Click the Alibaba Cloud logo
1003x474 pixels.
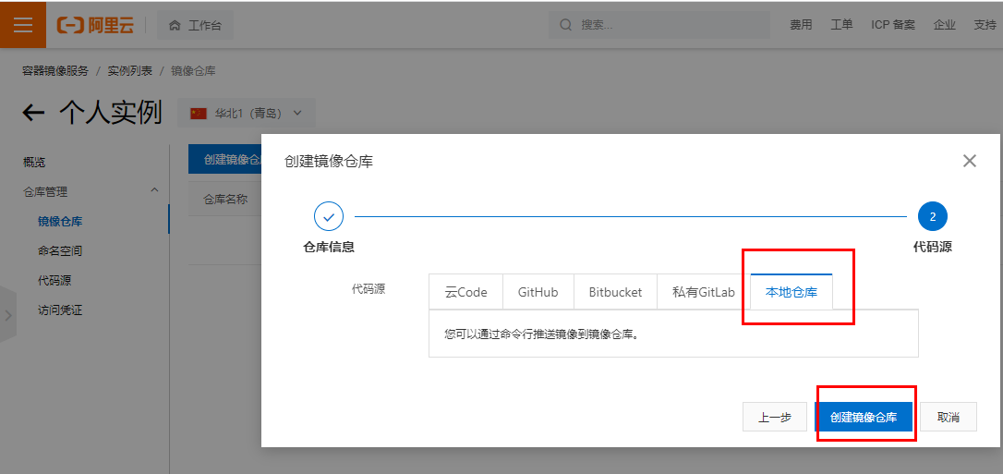click(95, 25)
